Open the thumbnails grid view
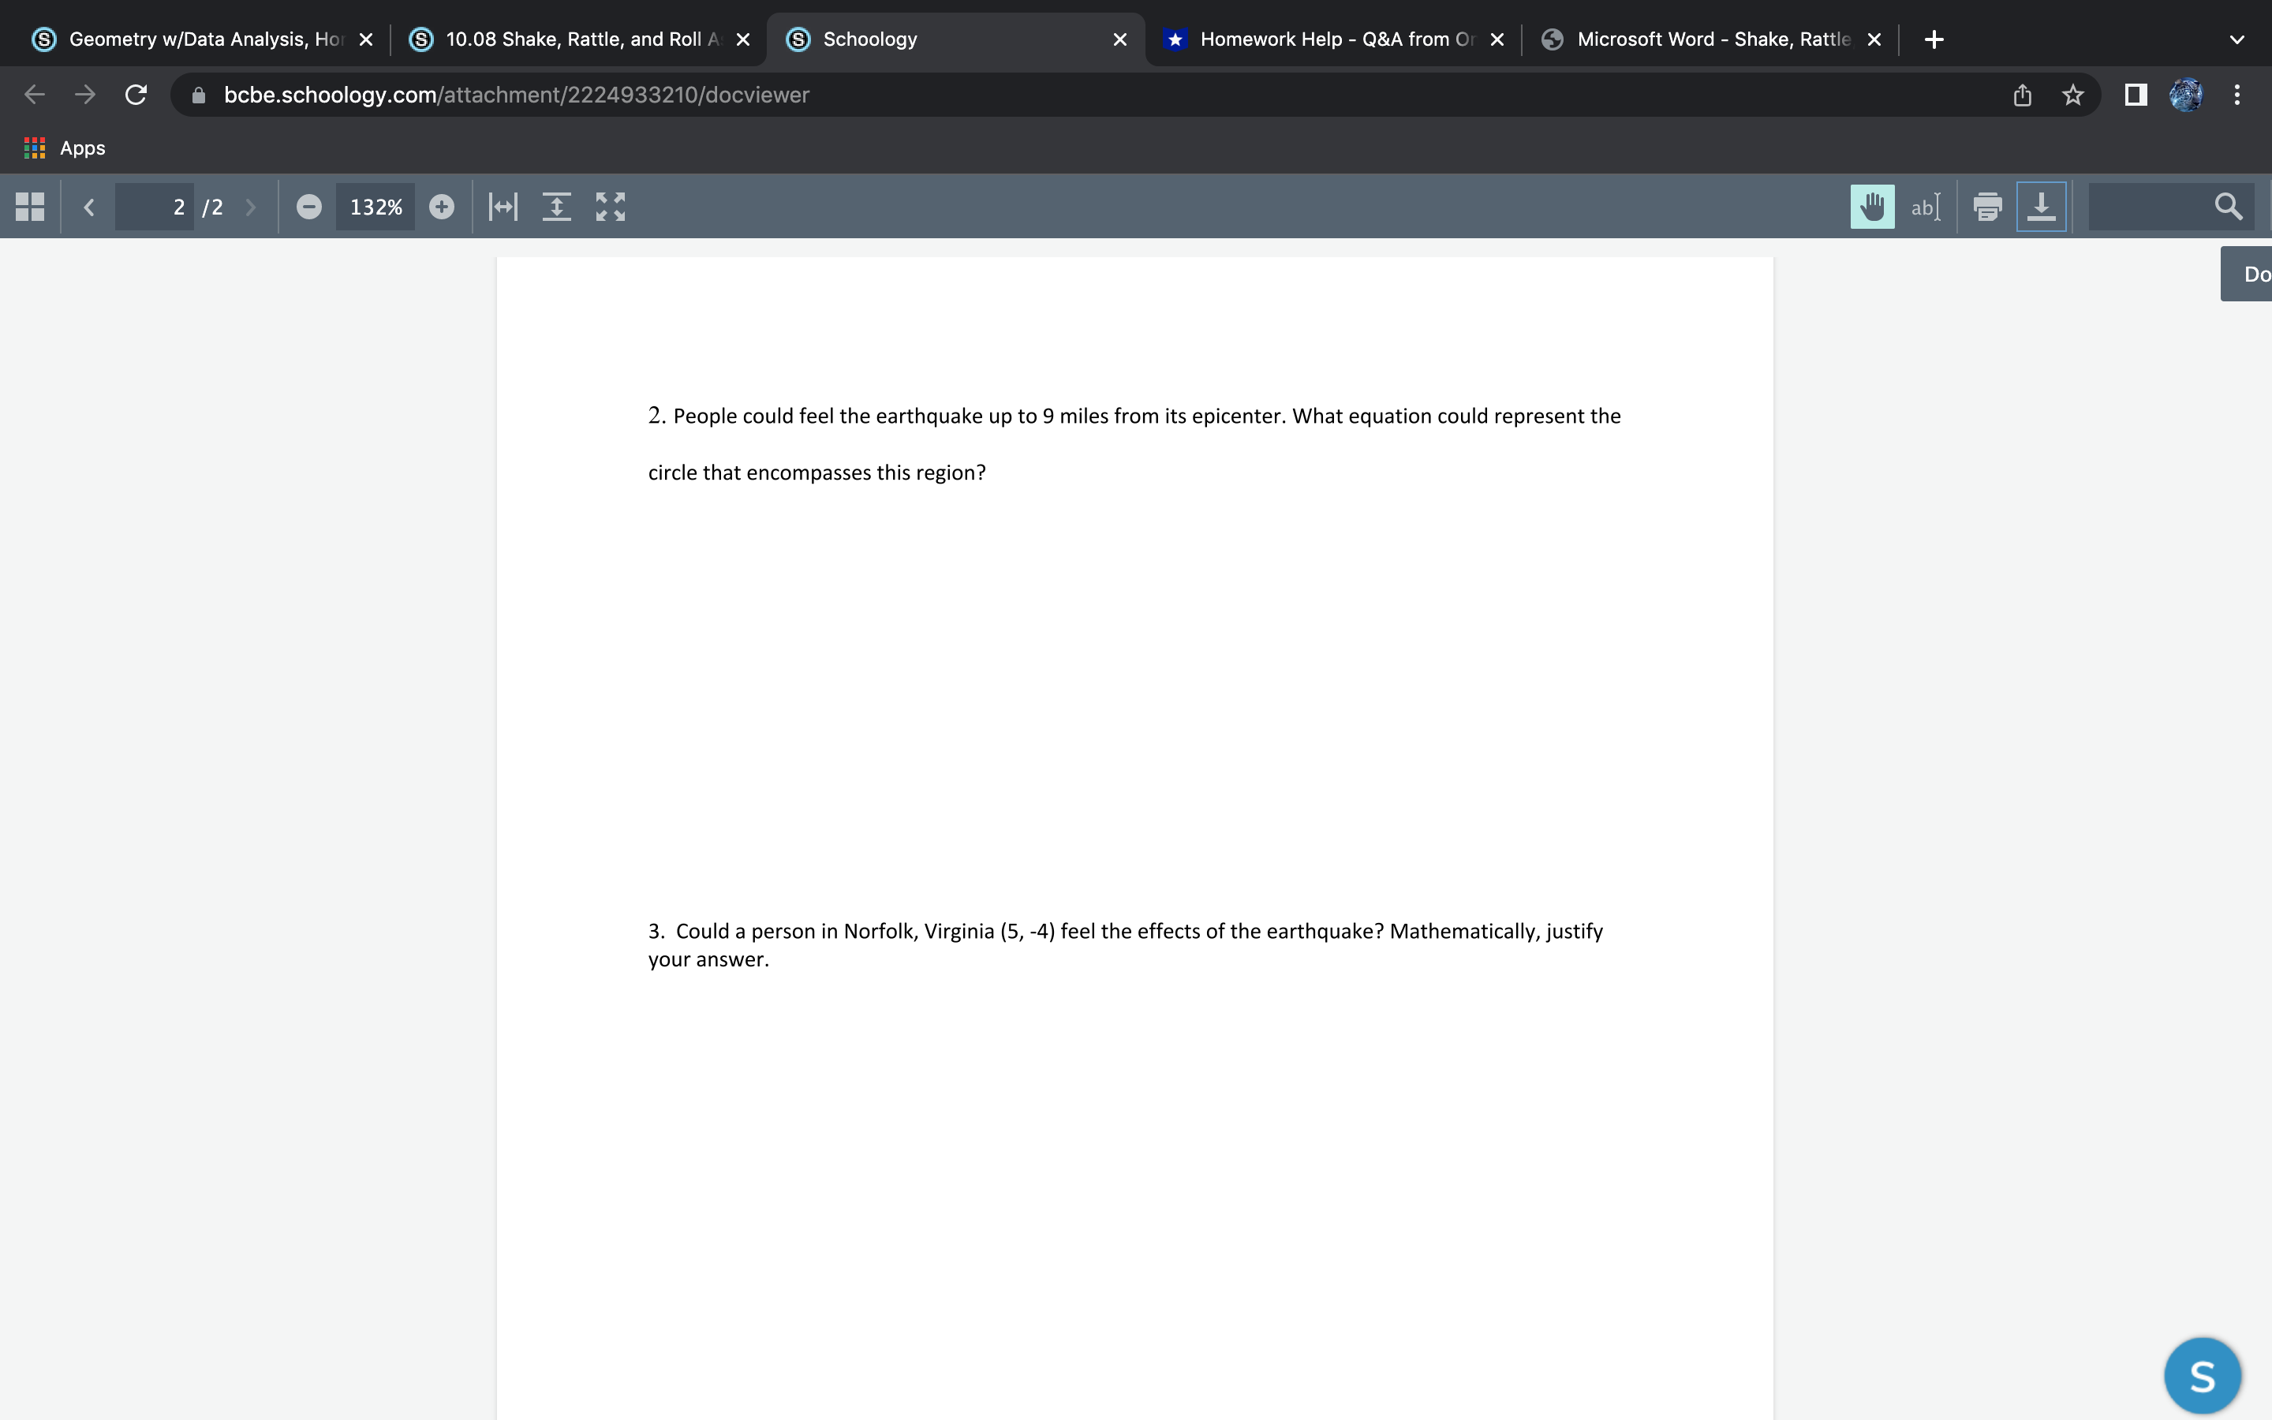This screenshot has height=1420, width=2272. point(30,207)
